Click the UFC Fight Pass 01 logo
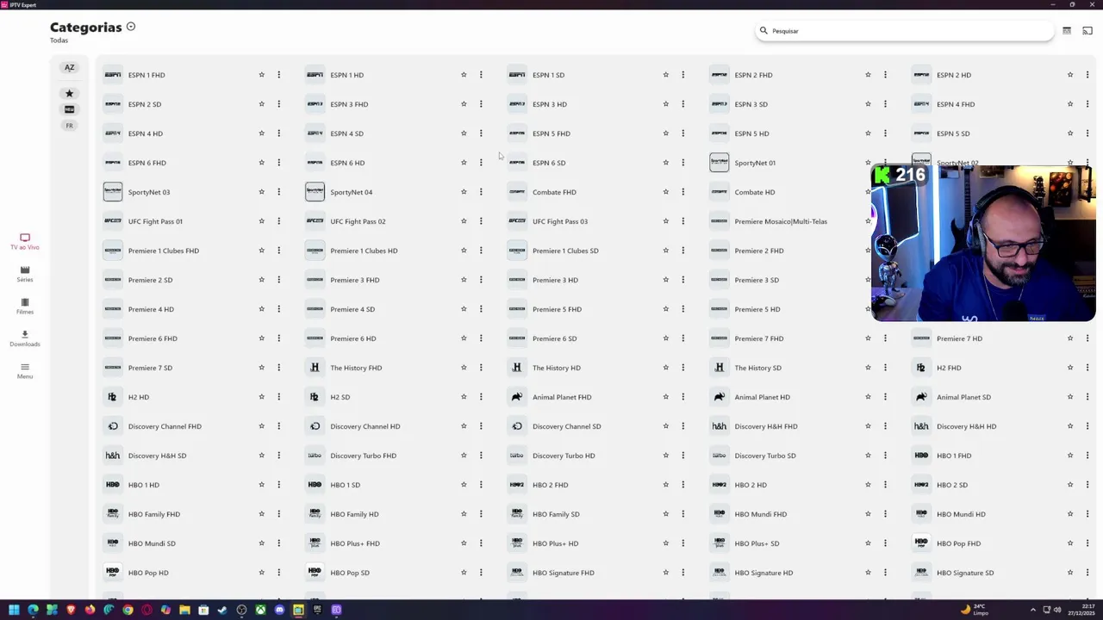The width and height of the screenshot is (1103, 620). coord(113,221)
